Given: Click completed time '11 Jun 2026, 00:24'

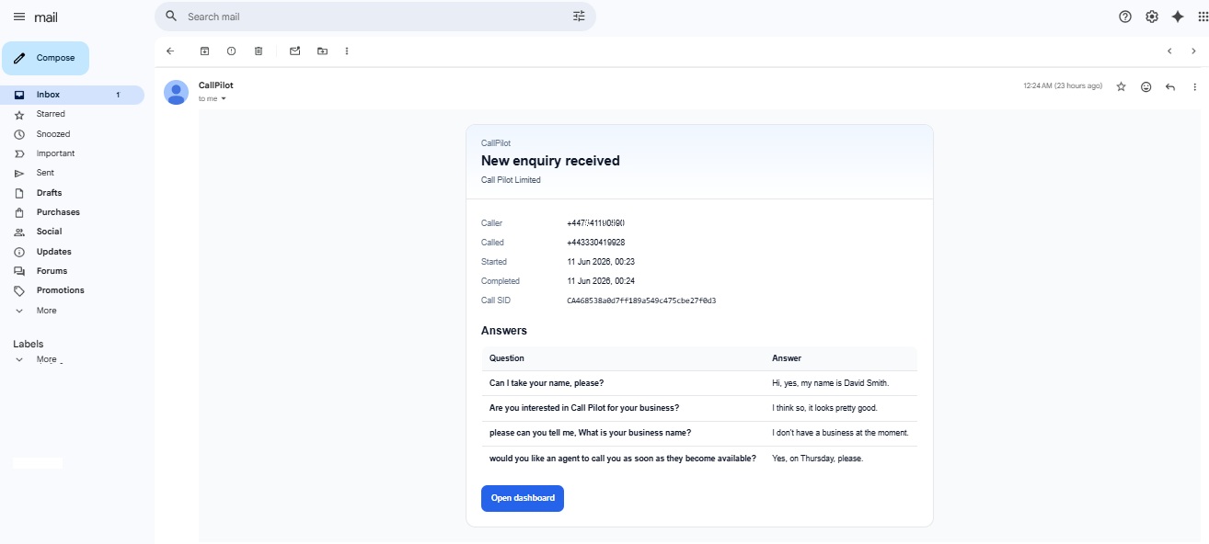Looking at the screenshot, I should click(601, 281).
